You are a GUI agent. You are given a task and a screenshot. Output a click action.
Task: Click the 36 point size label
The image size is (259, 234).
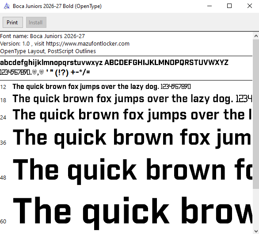coord(3,142)
